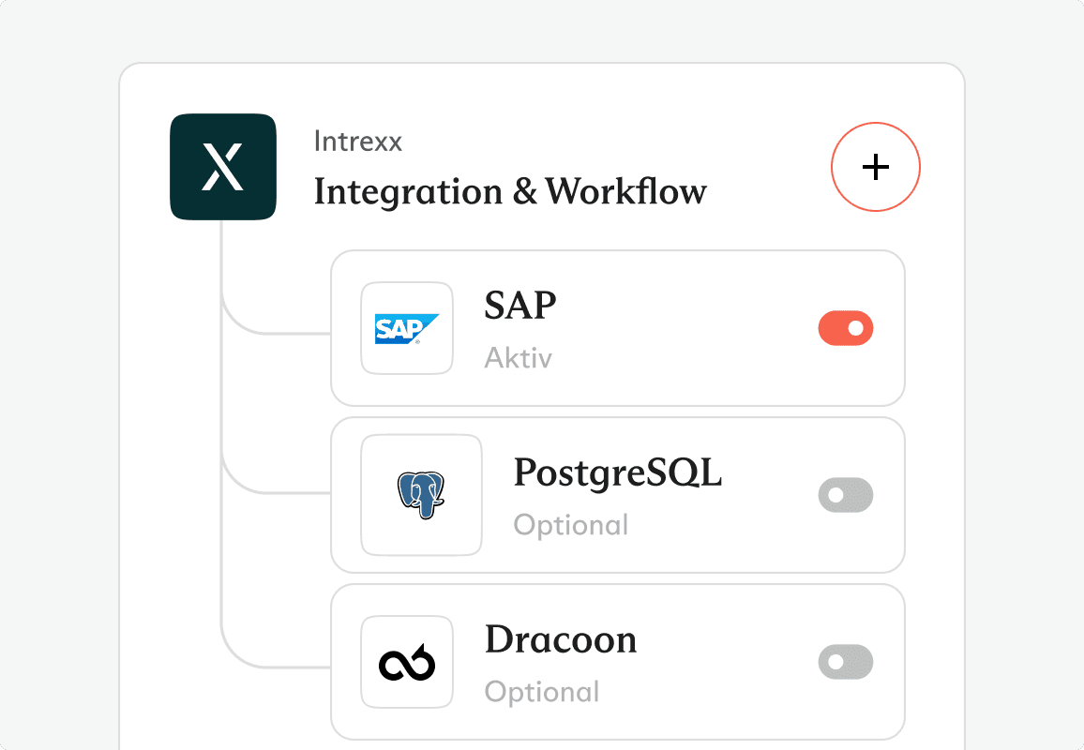
Task: Click the Dracoon infinity-loop logo
Action: (407, 663)
